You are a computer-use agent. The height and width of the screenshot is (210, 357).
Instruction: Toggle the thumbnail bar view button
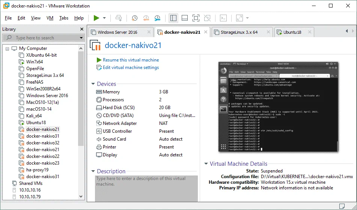(184, 18)
